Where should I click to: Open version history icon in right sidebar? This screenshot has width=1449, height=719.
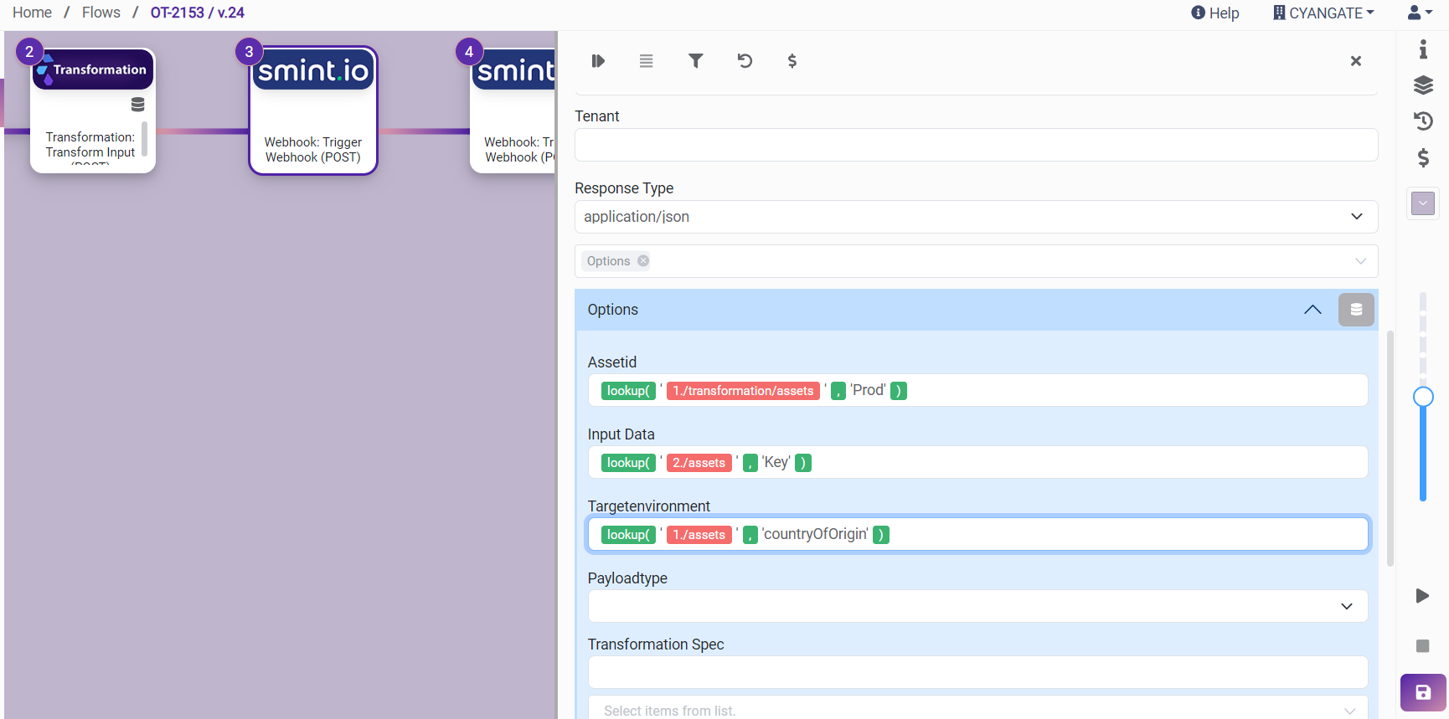click(1422, 121)
